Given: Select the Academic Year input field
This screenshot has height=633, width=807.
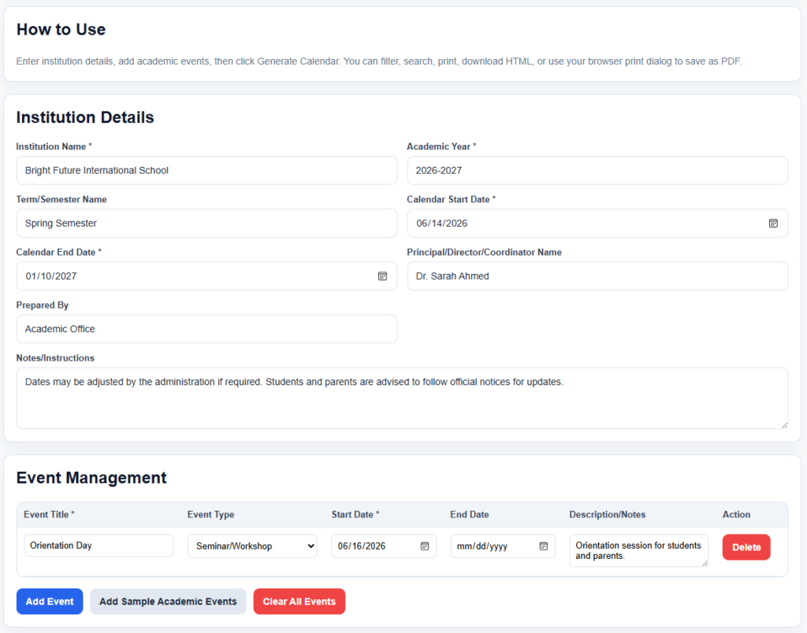Looking at the screenshot, I should 597,170.
